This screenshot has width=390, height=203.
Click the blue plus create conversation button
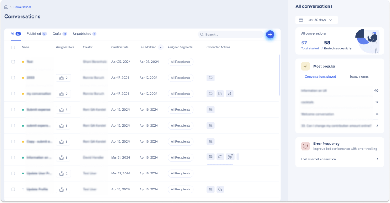(x=270, y=35)
